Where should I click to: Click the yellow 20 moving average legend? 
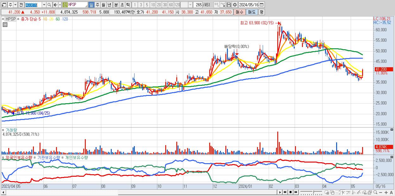tap(52, 19)
